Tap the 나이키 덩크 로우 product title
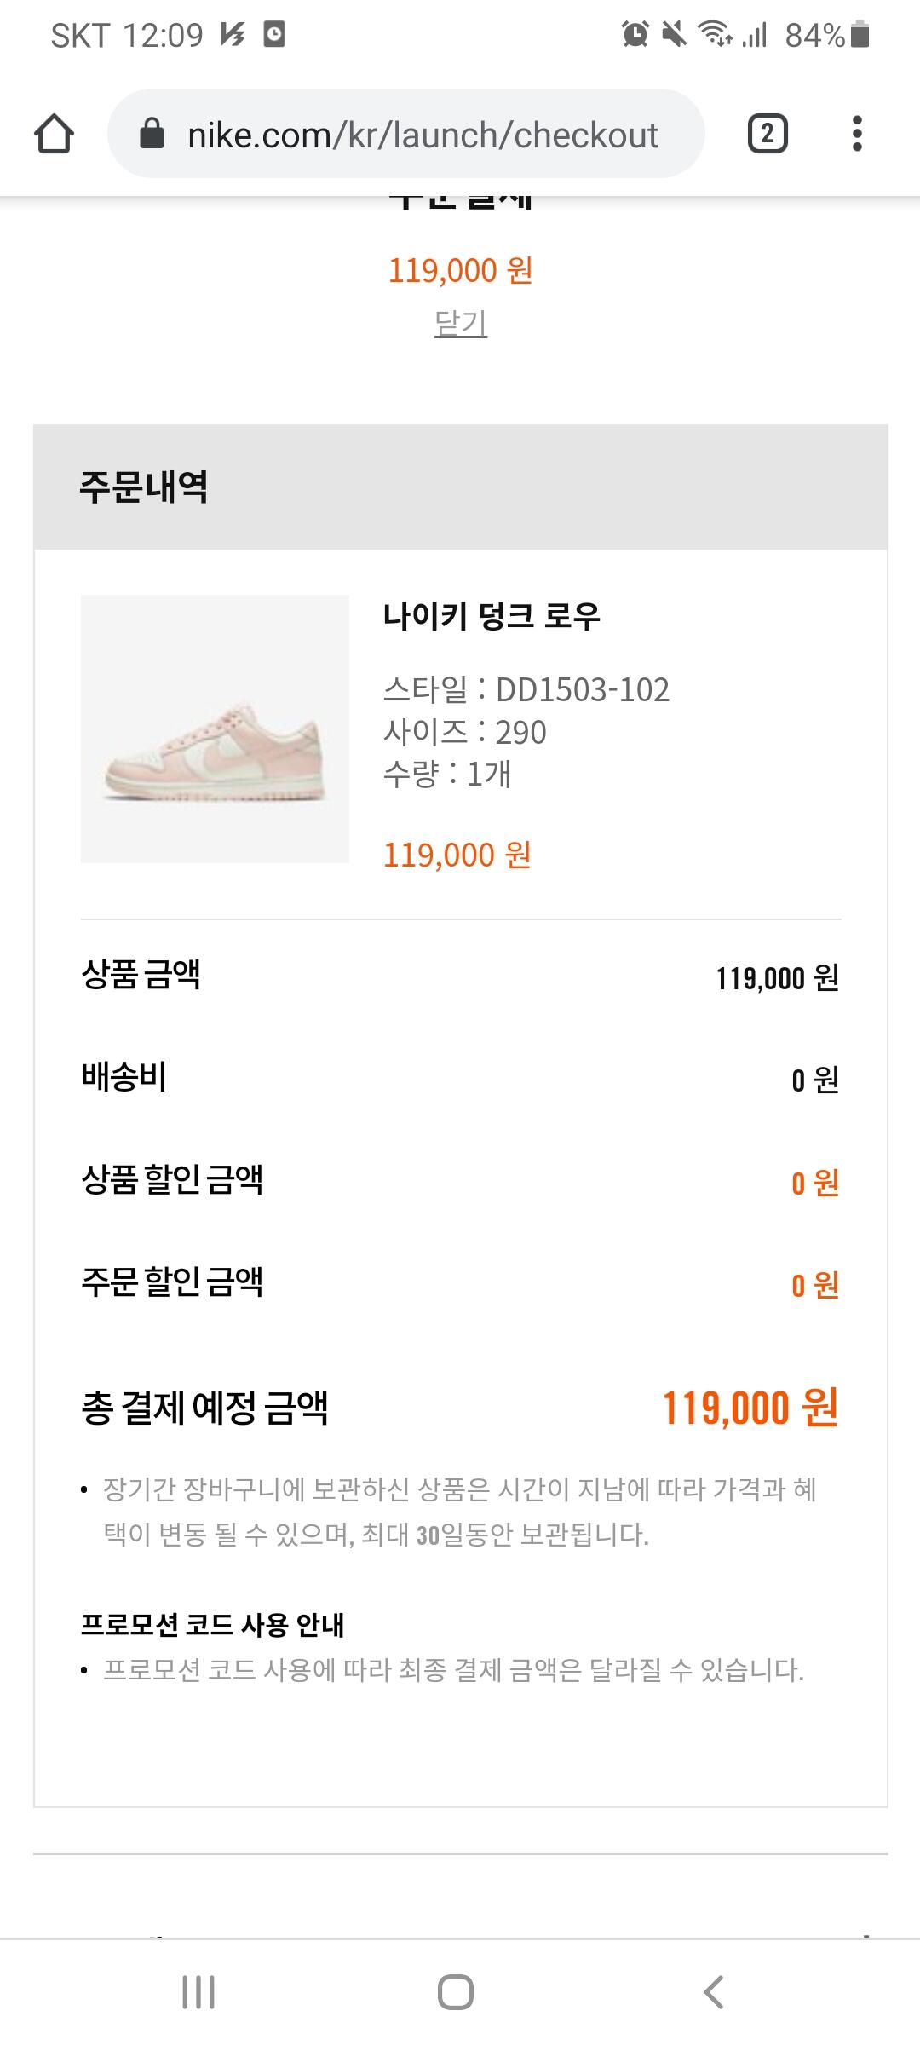The height and width of the screenshot is (2045, 920). [x=492, y=615]
